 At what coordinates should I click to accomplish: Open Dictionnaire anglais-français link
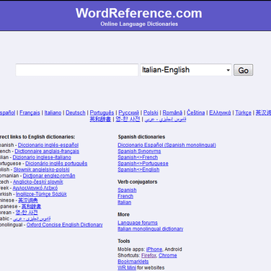(47, 151)
